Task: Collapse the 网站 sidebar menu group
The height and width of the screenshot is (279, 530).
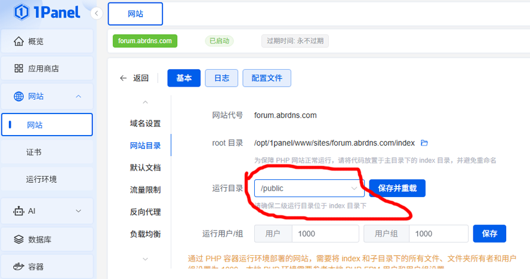Action: (x=78, y=96)
